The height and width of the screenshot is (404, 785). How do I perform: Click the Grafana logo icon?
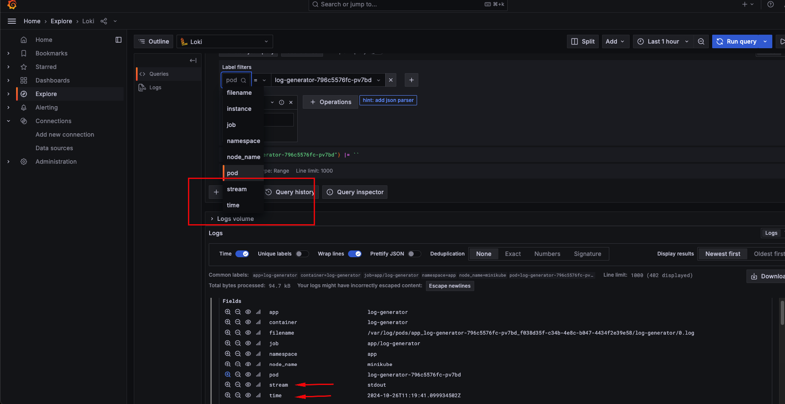(x=12, y=5)
